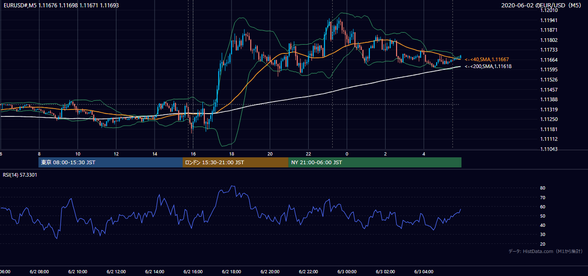The image size is (588, 276).
Task: Click RSI level 70 on scale
Action: pyautogui.click(x=542, y=197)
